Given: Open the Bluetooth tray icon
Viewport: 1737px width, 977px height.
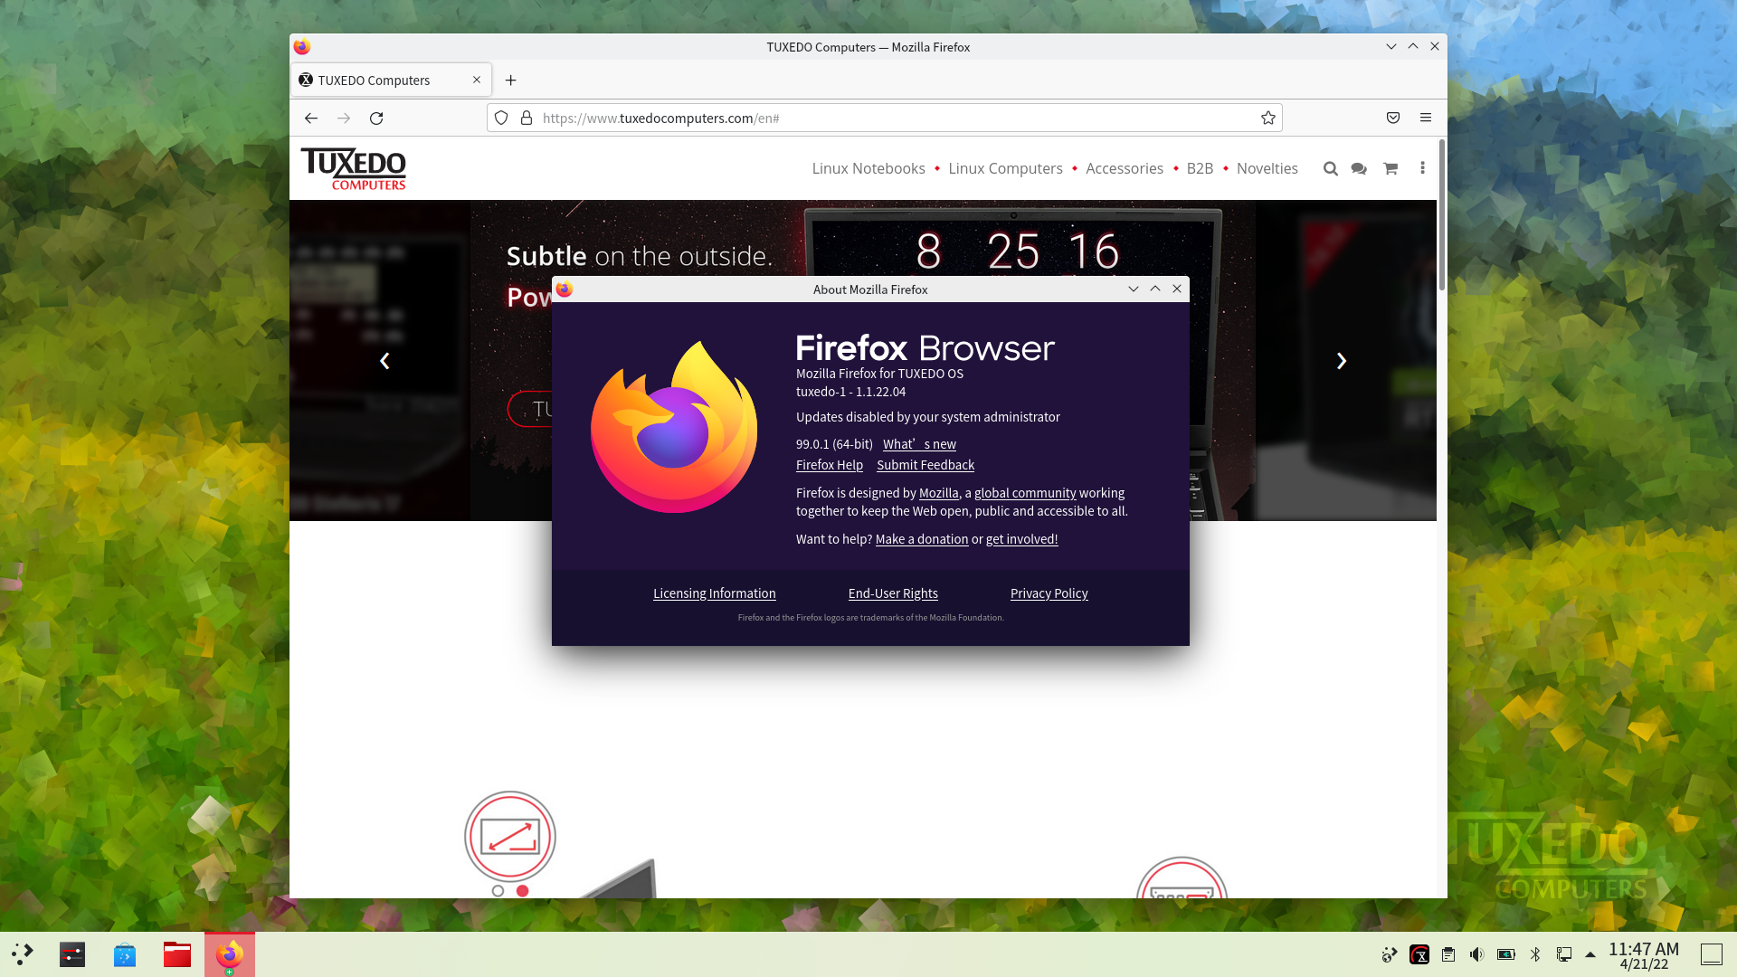Looking at the screenshot, I should (x=1535, y=954).
